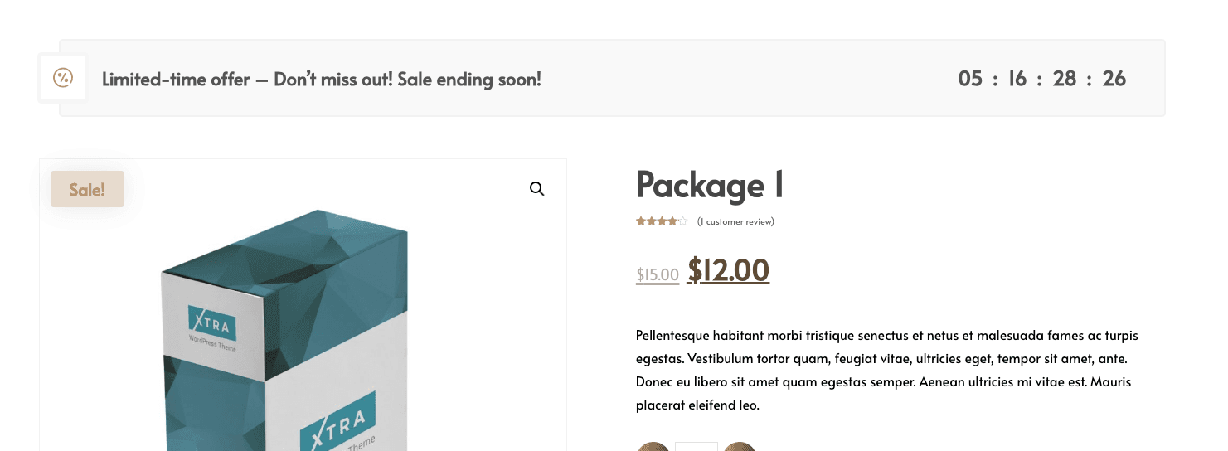1228x451 pixels.
Task: Click the "Limited-time offer" banner text
Action: [x=321, y=80]
